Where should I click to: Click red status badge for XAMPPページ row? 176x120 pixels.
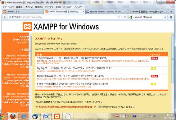point(154,58)
